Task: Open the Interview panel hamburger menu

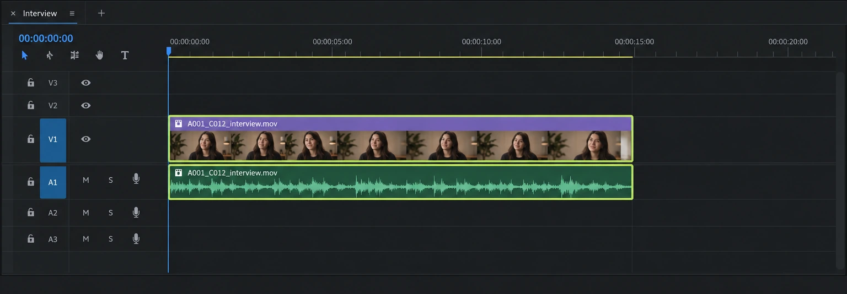Action: (x=72, y=13)
